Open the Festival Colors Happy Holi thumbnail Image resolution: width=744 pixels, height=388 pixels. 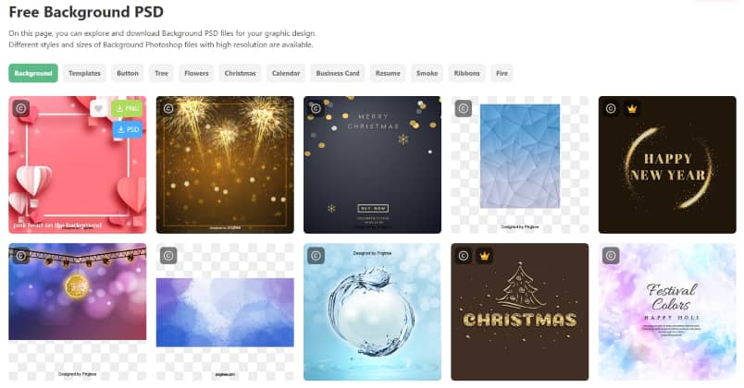[x=667, y=311]
